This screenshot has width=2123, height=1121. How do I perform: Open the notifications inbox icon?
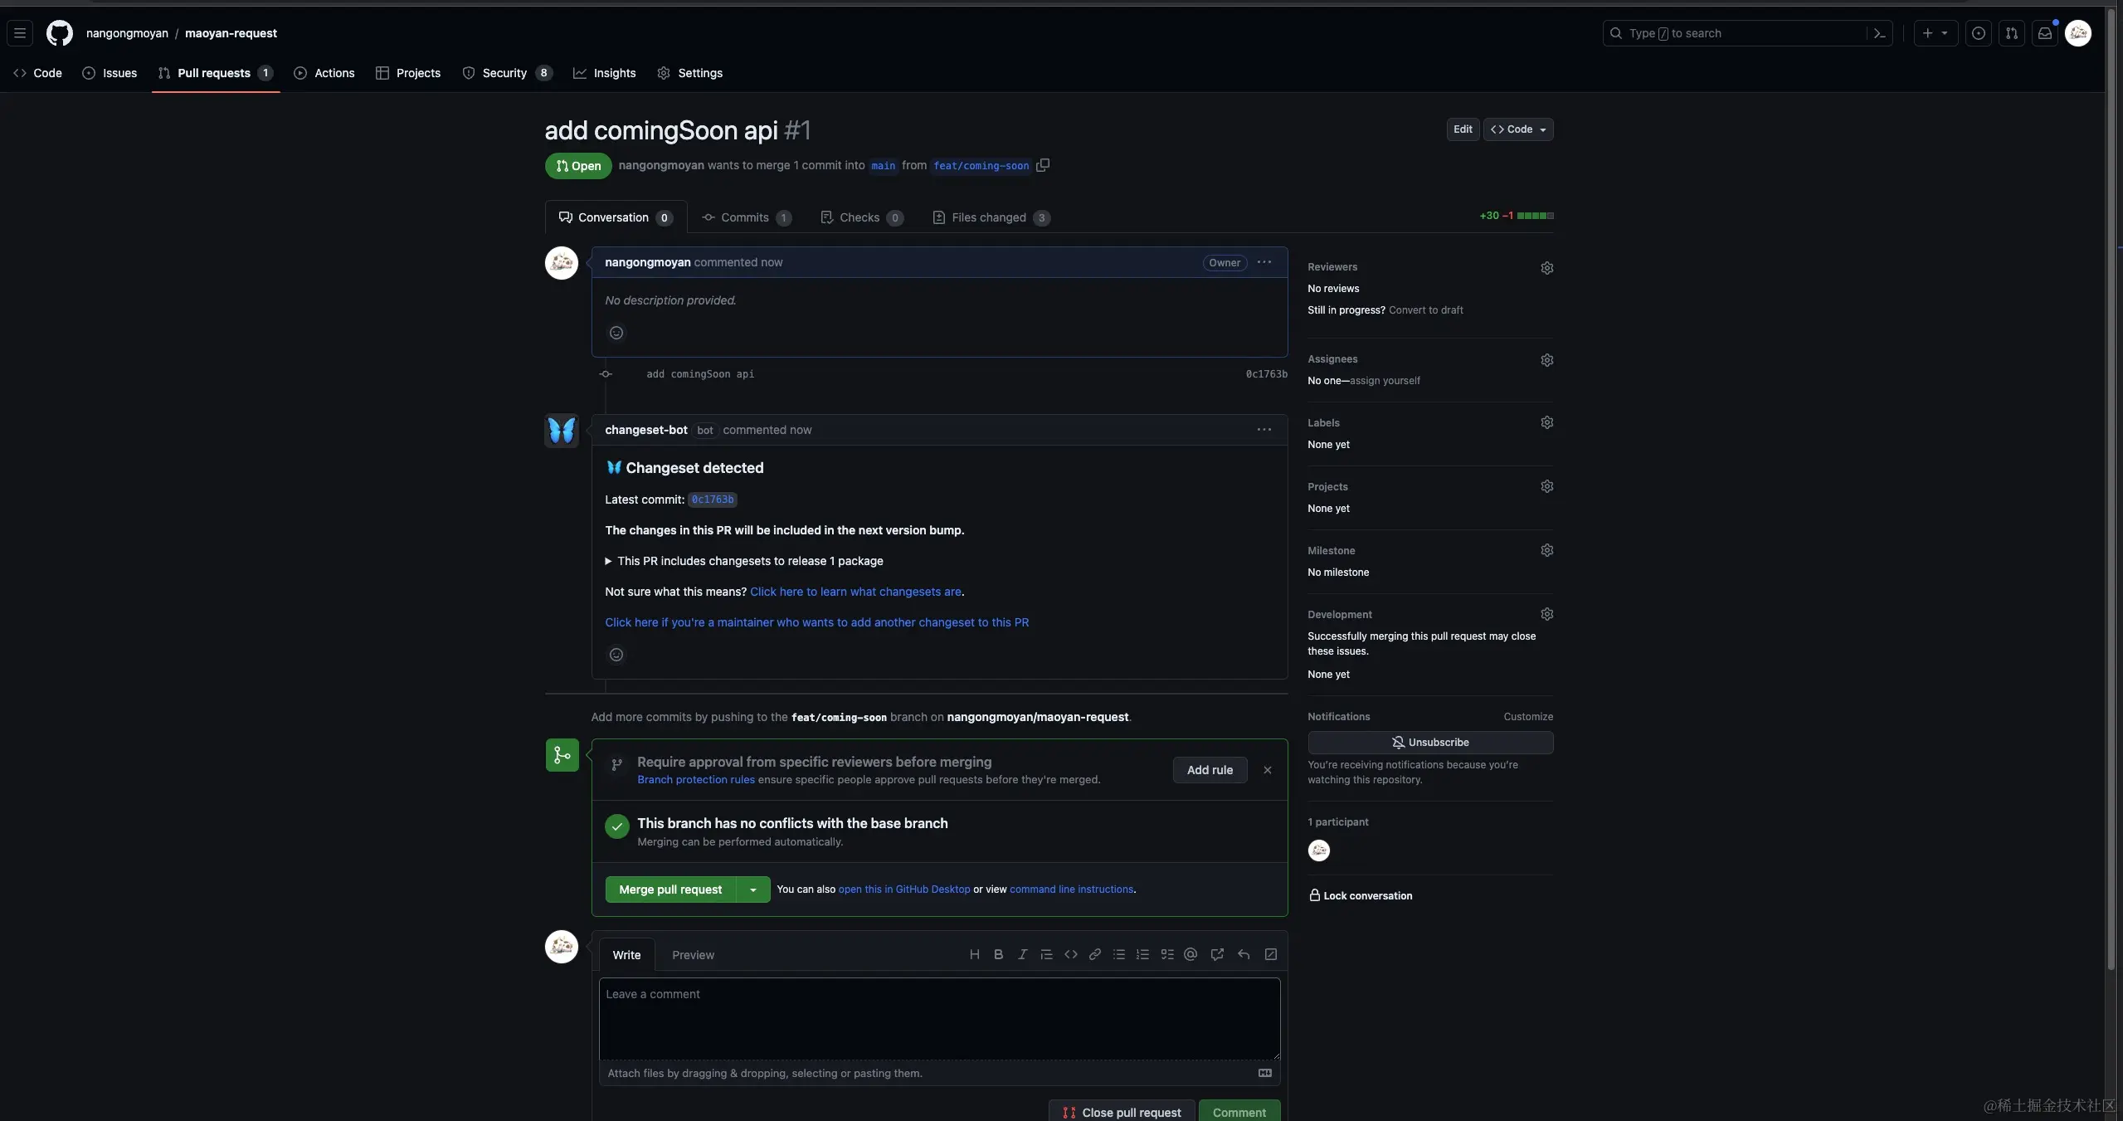pyautogui.click(x=2045, y=33)
